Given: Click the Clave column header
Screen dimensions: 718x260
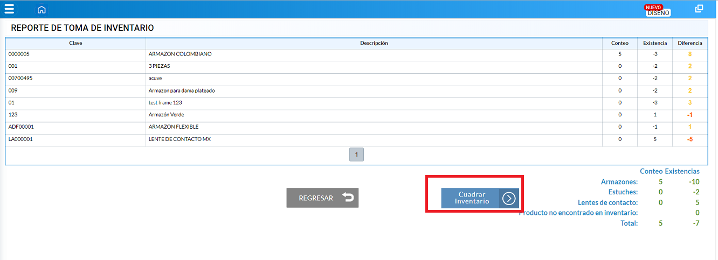Looking at the screenshot, I should (75, 43).
